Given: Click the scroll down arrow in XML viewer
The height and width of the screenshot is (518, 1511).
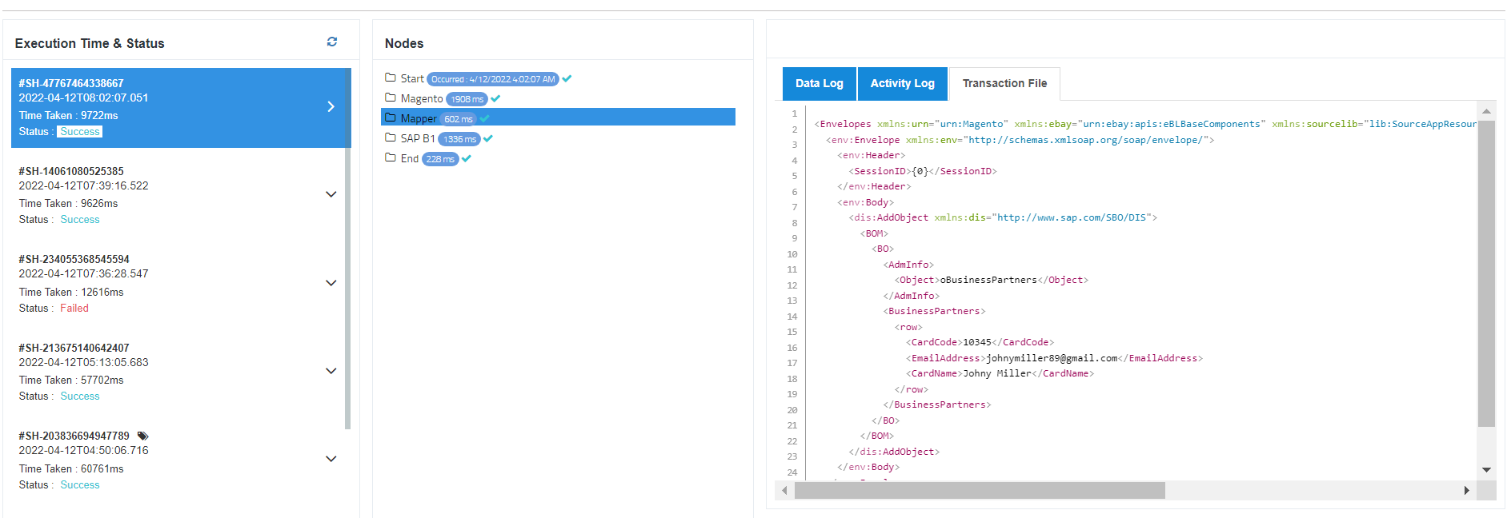Looking at the screenshot, I should point(1486,470).
